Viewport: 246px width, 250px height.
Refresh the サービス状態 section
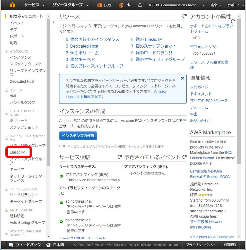(119, 157)
